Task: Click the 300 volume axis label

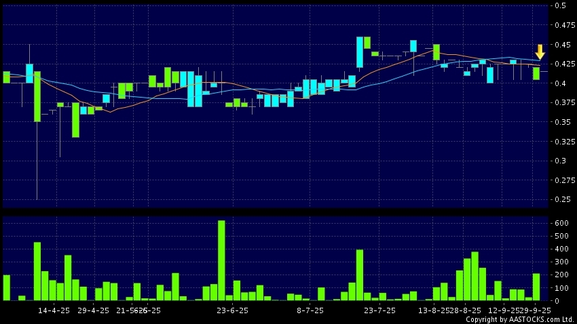Action: 562,262
